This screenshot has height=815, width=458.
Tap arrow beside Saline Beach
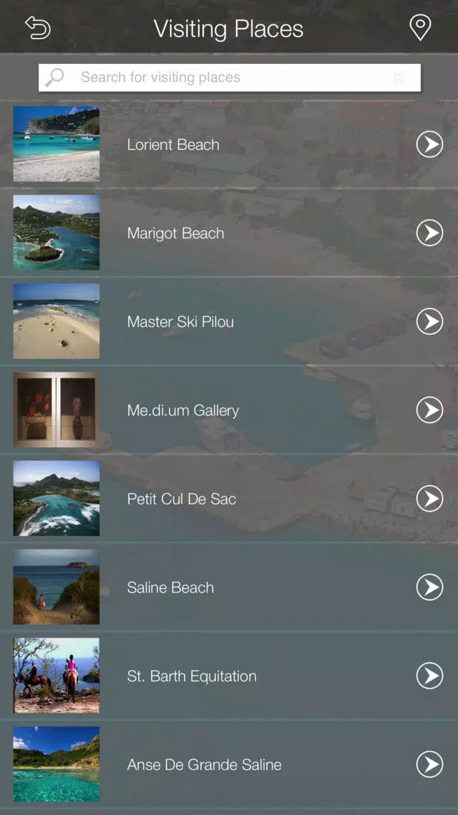[429, 588]
